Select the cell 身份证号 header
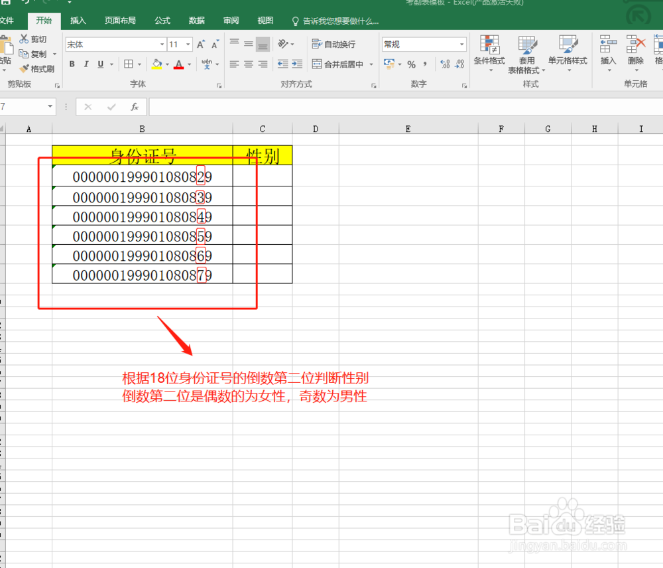663x568 pixels. click(143, 155)
